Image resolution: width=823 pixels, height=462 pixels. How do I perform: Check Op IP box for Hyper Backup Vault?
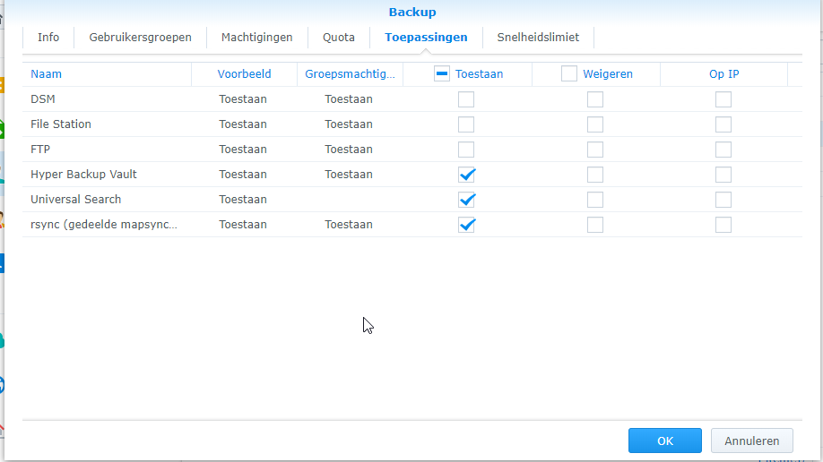[x=723, y=175]
